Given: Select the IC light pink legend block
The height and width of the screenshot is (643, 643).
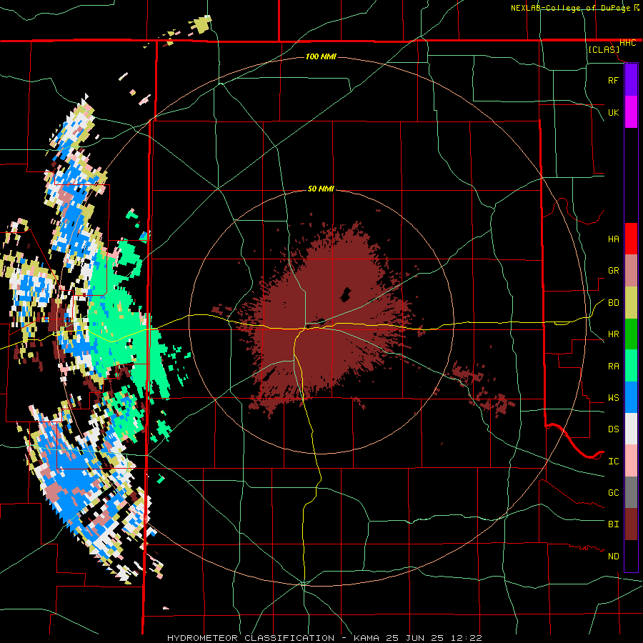Looking at the screenshot, I should [x=631, y=461].
